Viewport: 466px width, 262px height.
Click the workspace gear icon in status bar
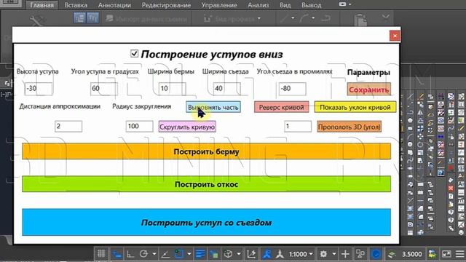323,254
